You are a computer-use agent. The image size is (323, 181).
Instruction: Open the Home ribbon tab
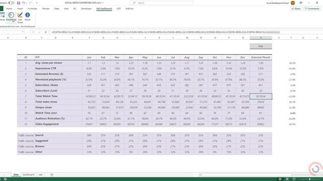click(9, 9)
